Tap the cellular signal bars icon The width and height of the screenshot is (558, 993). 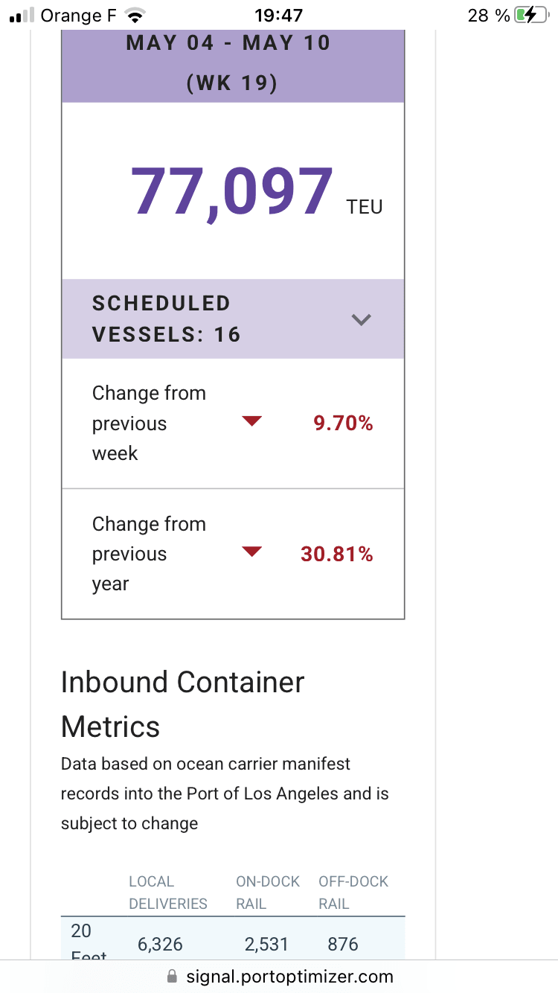click(x=22, y=15)
